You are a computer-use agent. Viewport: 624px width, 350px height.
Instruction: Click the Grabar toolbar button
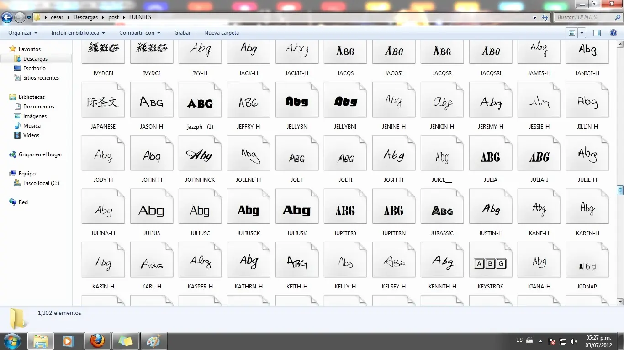click(x=182, y=33)
